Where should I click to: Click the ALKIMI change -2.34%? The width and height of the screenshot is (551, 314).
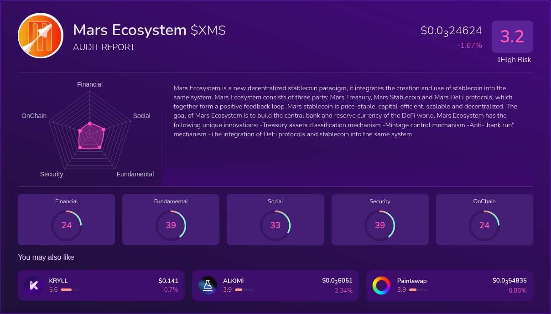pyautogui.click(x=342, y=290)
